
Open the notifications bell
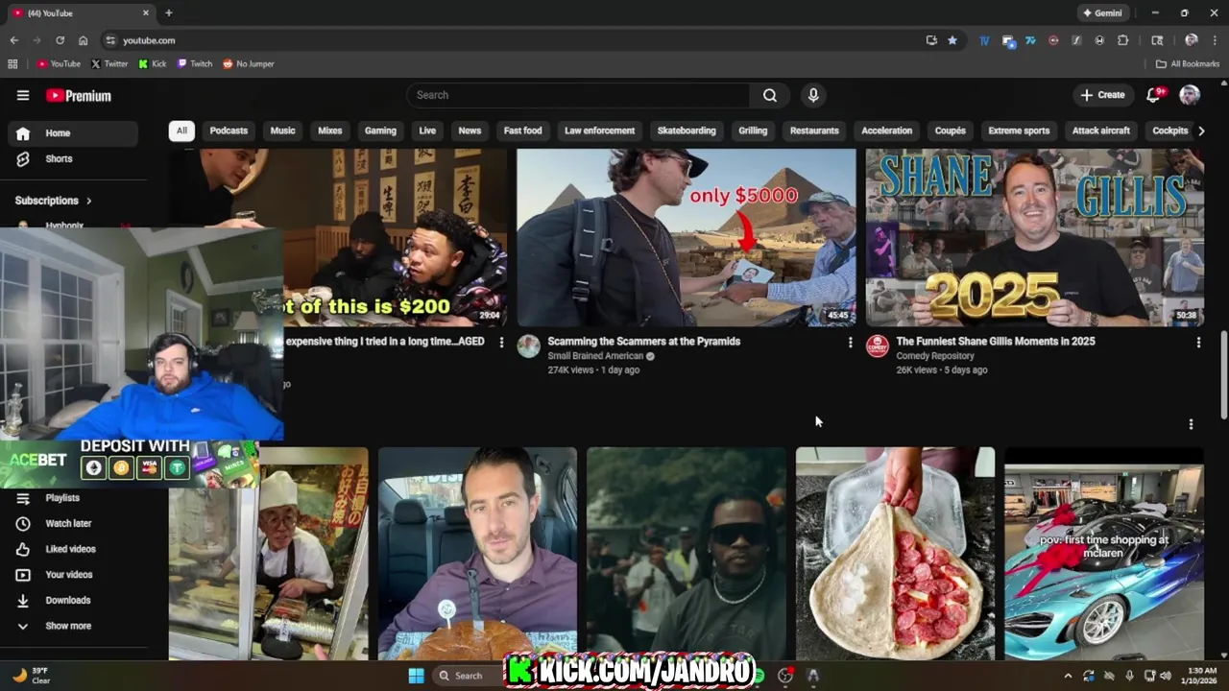click(x=1154, y=95)
